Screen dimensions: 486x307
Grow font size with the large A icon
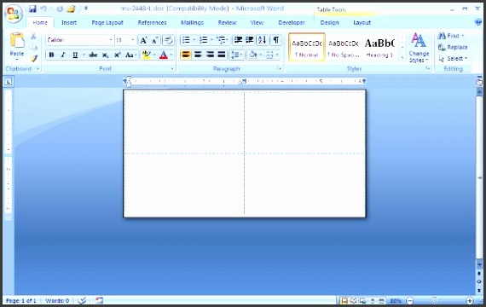143,40
